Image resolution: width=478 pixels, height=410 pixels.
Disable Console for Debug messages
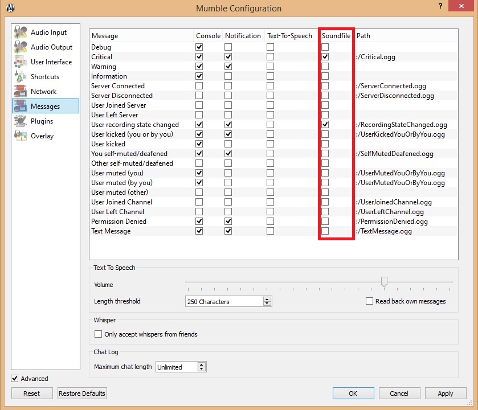pos(199,47)
